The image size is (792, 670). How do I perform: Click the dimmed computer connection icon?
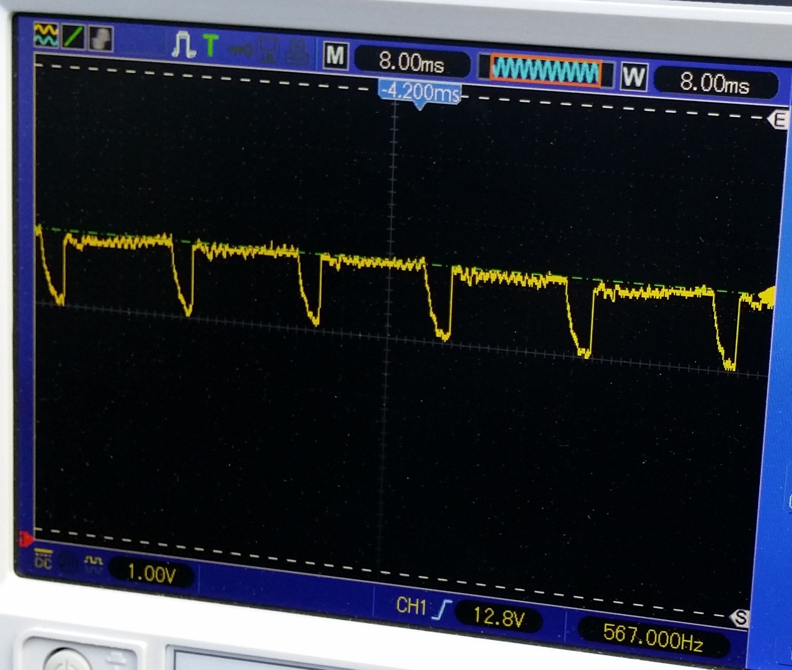pos(268,50)
